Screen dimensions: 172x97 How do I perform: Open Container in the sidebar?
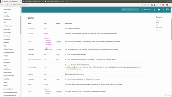[6, 59]
